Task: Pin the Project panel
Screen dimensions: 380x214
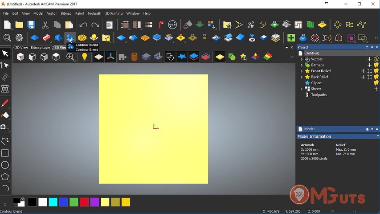Action: point(372,47)
